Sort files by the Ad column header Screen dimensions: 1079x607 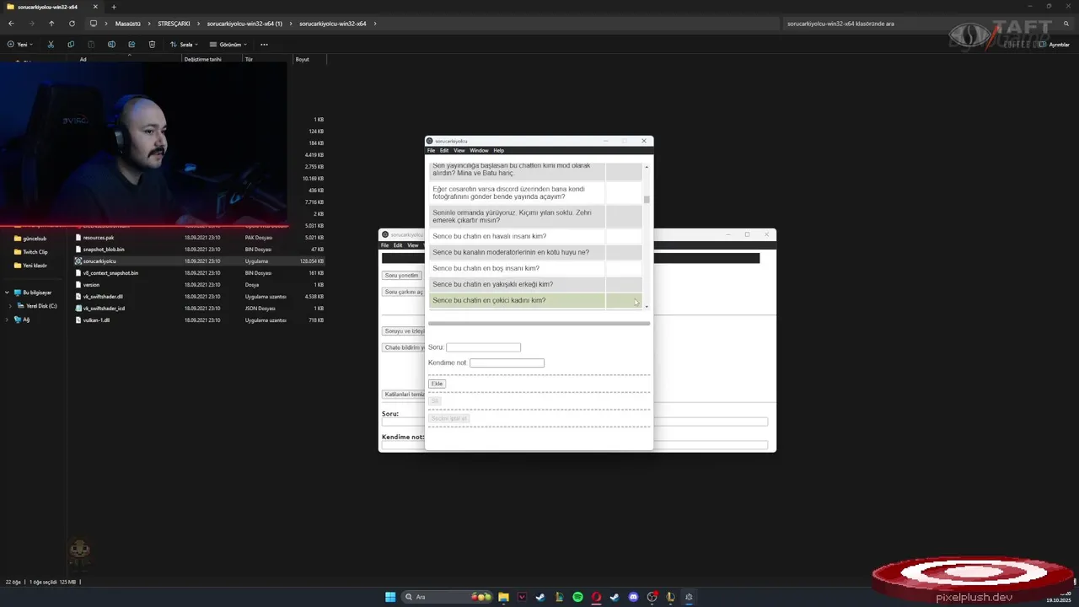tap(83, 60)
